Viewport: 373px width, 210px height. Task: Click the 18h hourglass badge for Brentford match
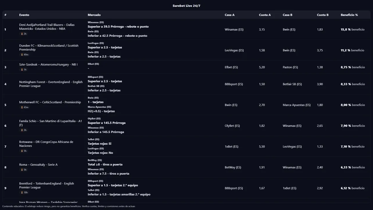coord(24,192)
